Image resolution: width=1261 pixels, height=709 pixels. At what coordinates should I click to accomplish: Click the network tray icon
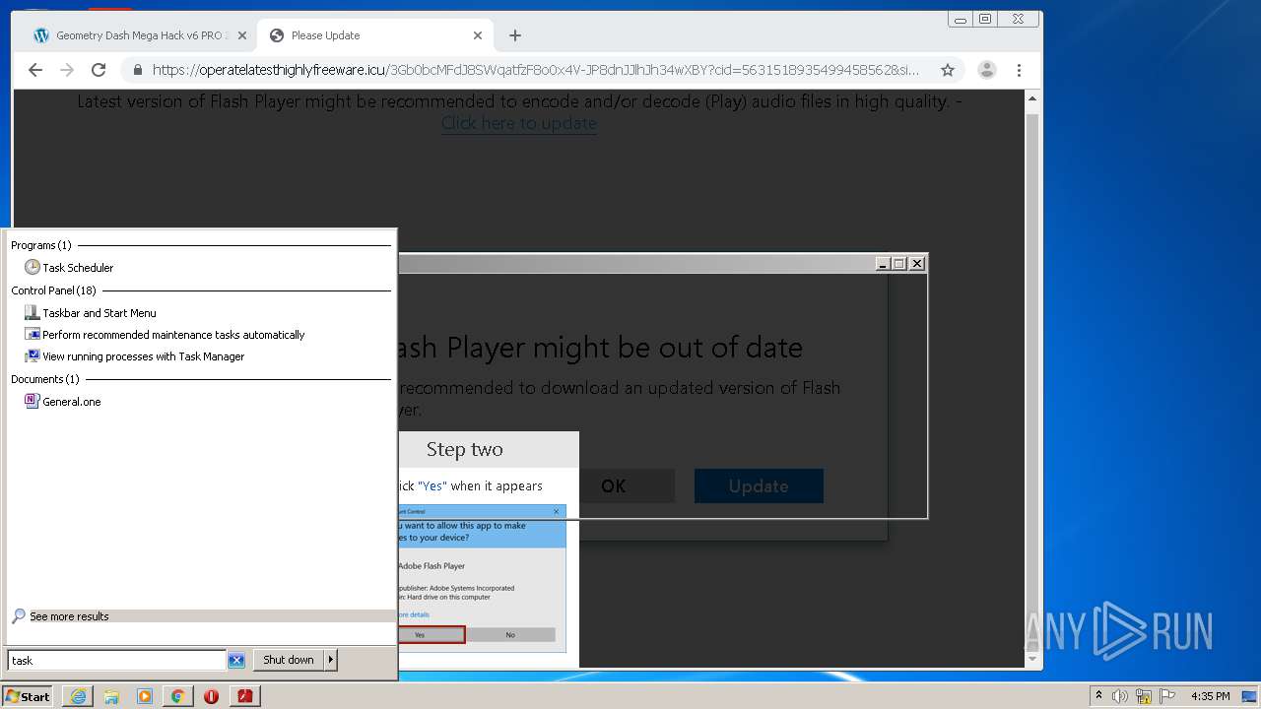click(1144, 696)
